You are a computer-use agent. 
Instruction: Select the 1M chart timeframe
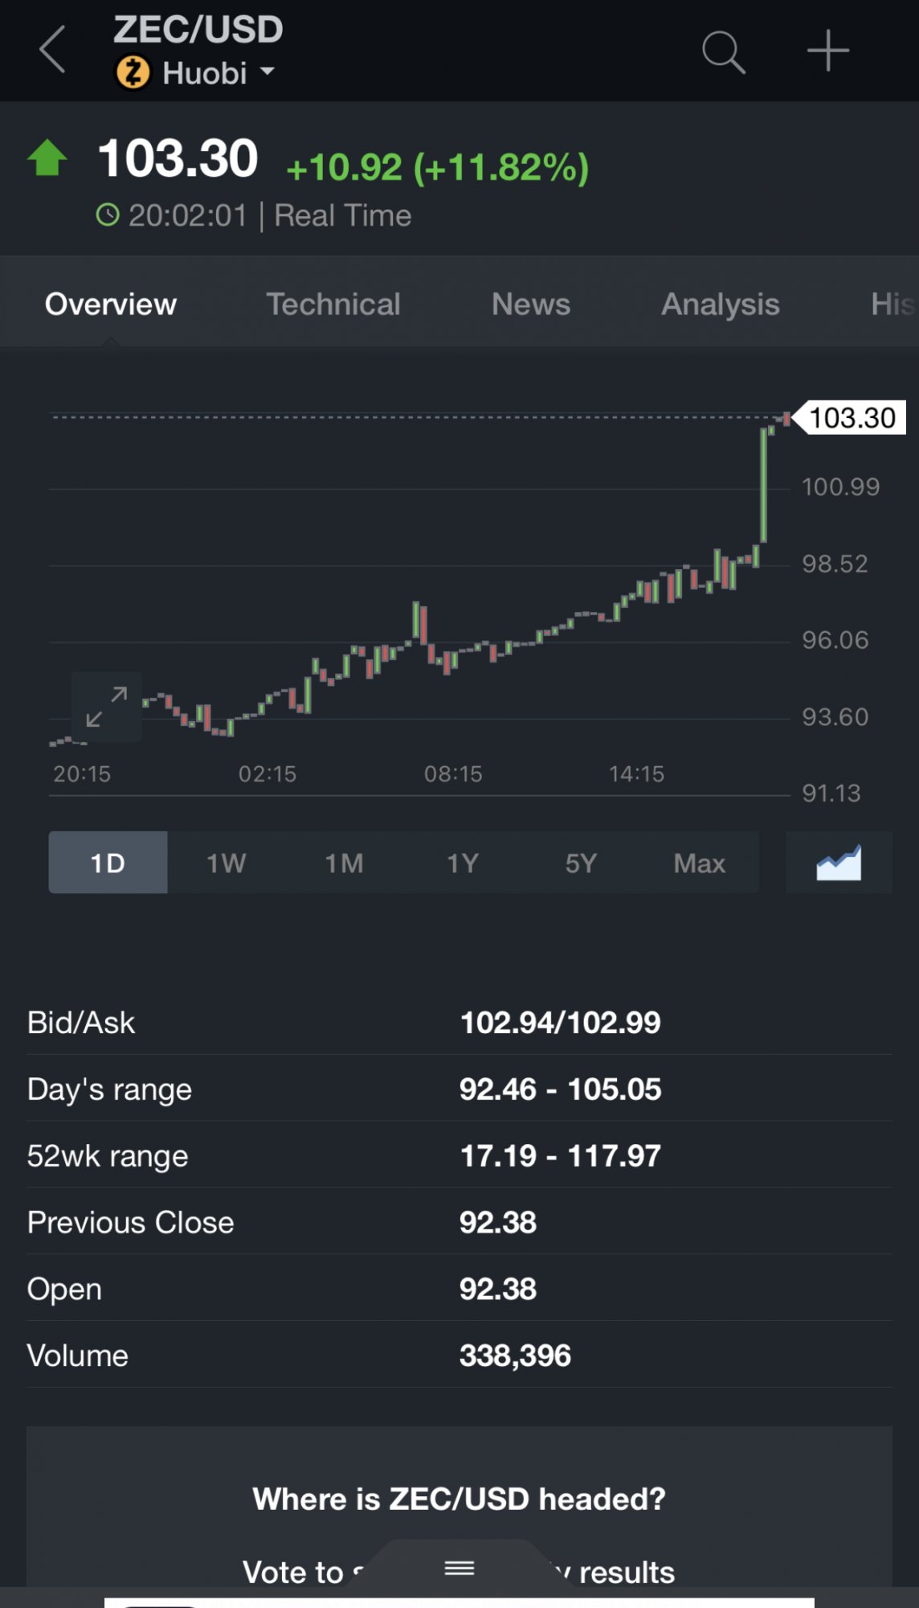click(x=344, y=863)
